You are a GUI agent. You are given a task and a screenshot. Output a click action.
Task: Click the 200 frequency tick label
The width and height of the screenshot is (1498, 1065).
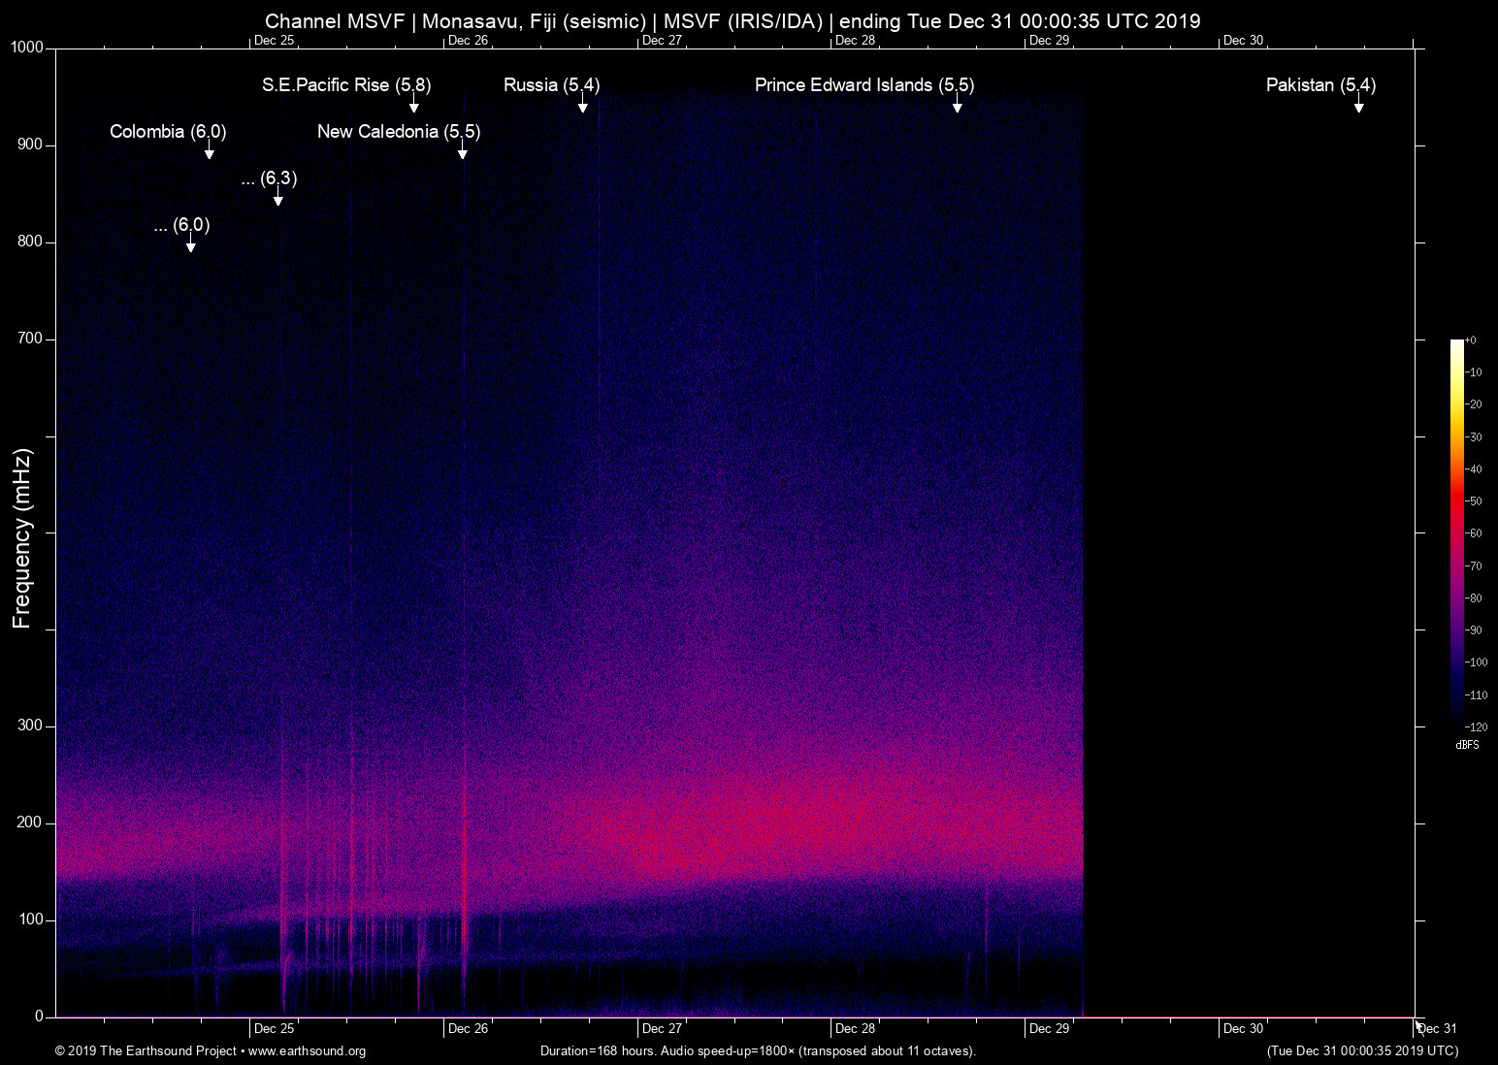tap(30, 823)
